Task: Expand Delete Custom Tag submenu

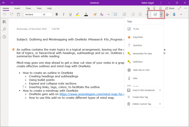Action: (x=144, y=104)
